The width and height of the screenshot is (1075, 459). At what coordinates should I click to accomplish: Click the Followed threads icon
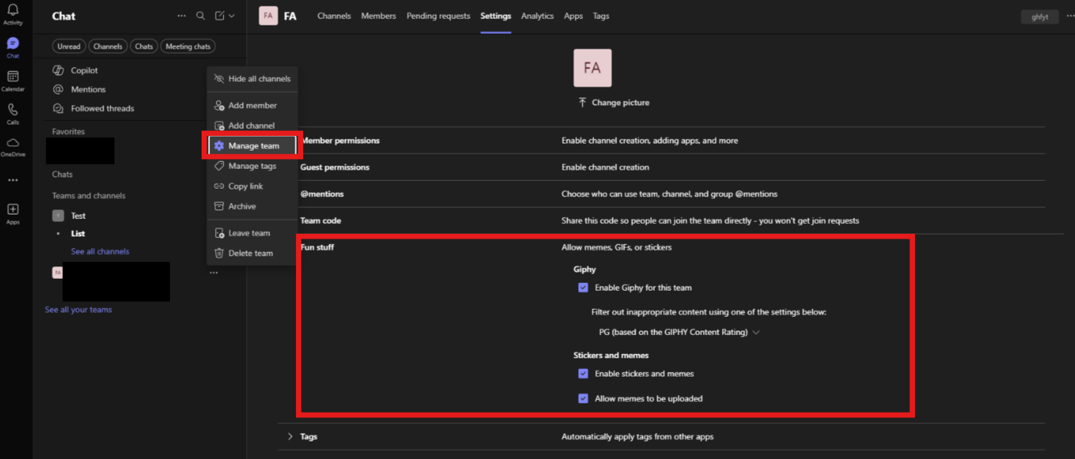pos(59,108)
